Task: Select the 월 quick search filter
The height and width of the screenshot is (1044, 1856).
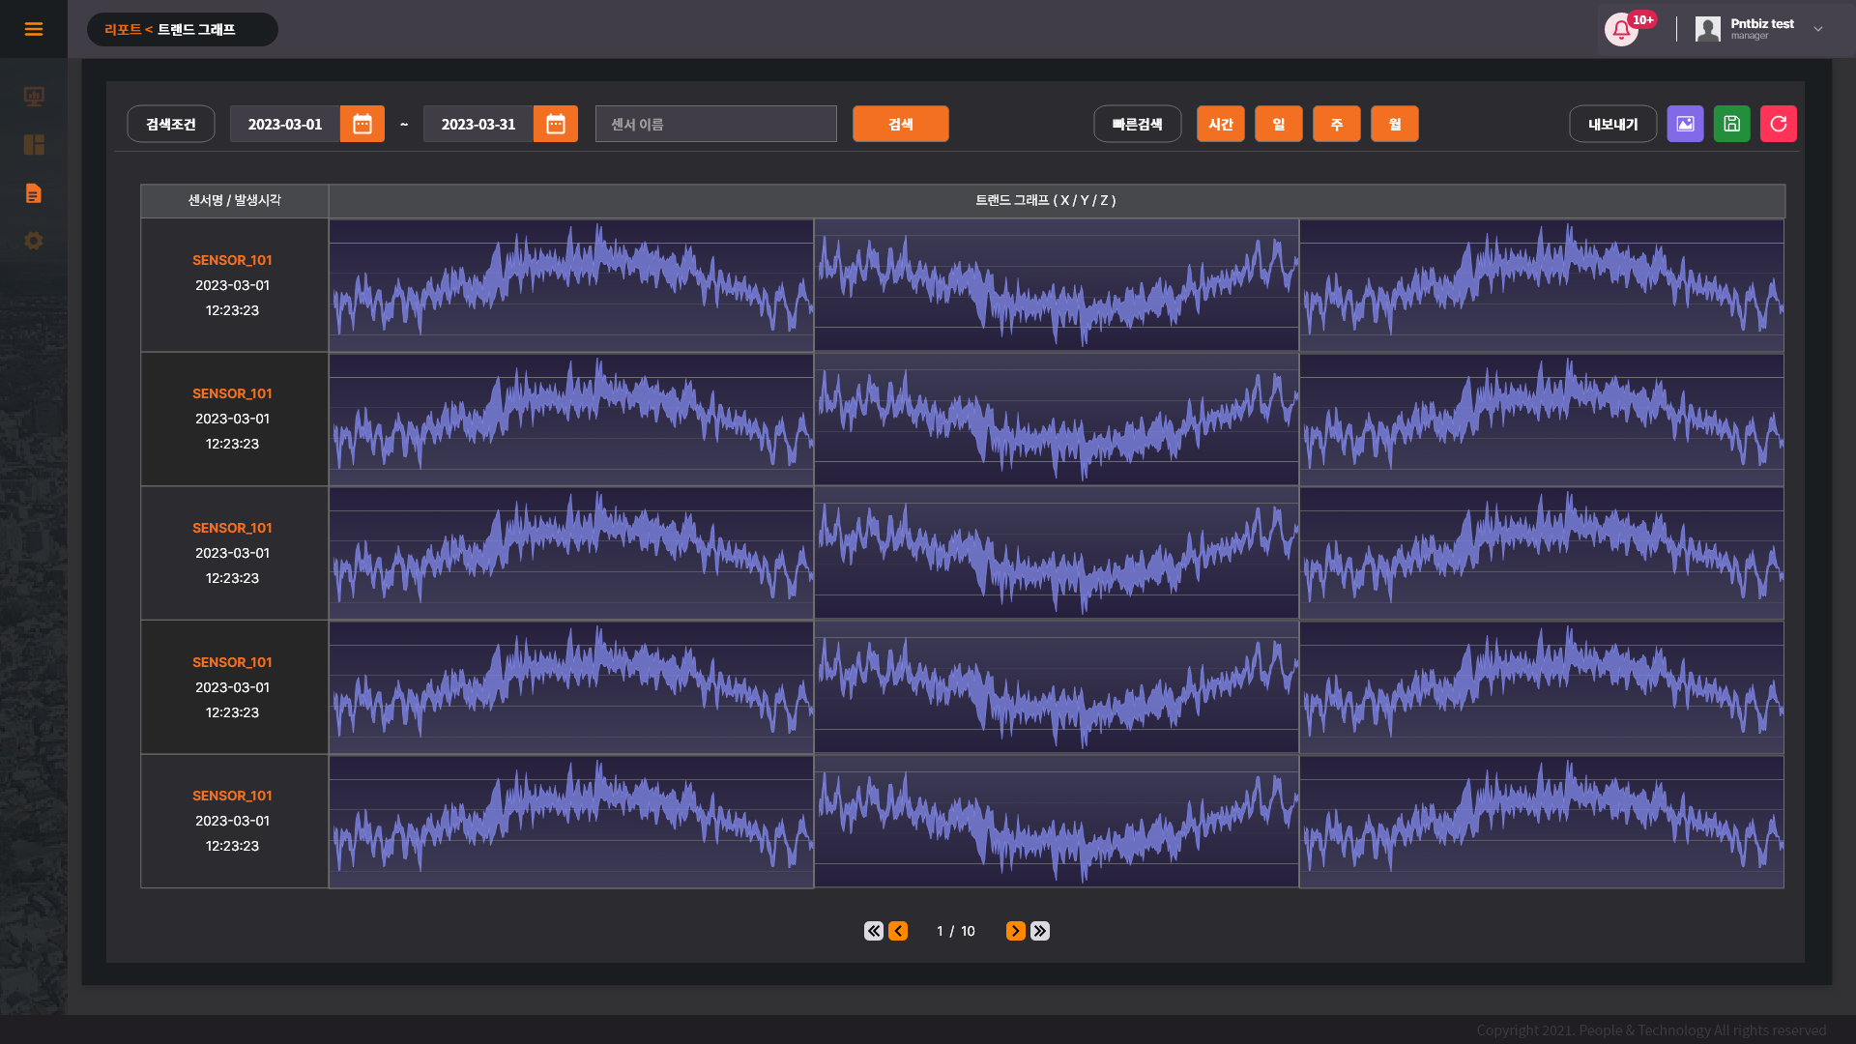Action: point(1394,124)
